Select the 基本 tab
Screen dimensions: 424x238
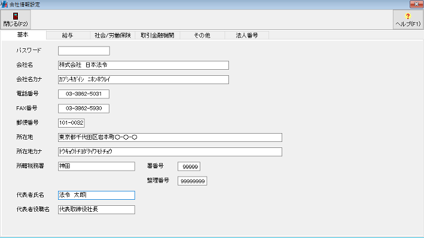23,35
